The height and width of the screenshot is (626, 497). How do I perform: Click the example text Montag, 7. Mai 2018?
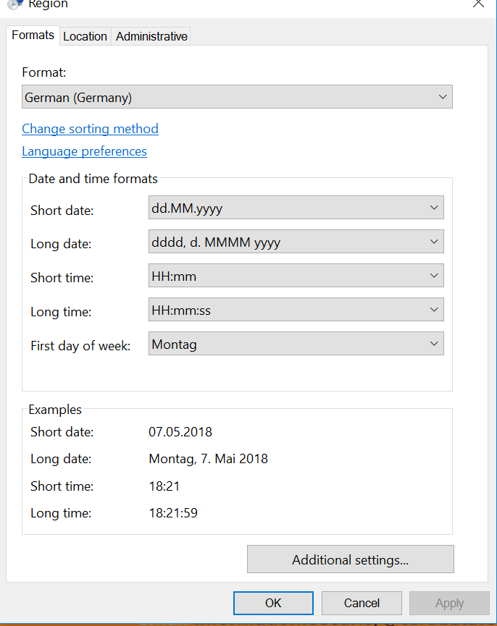208,459
